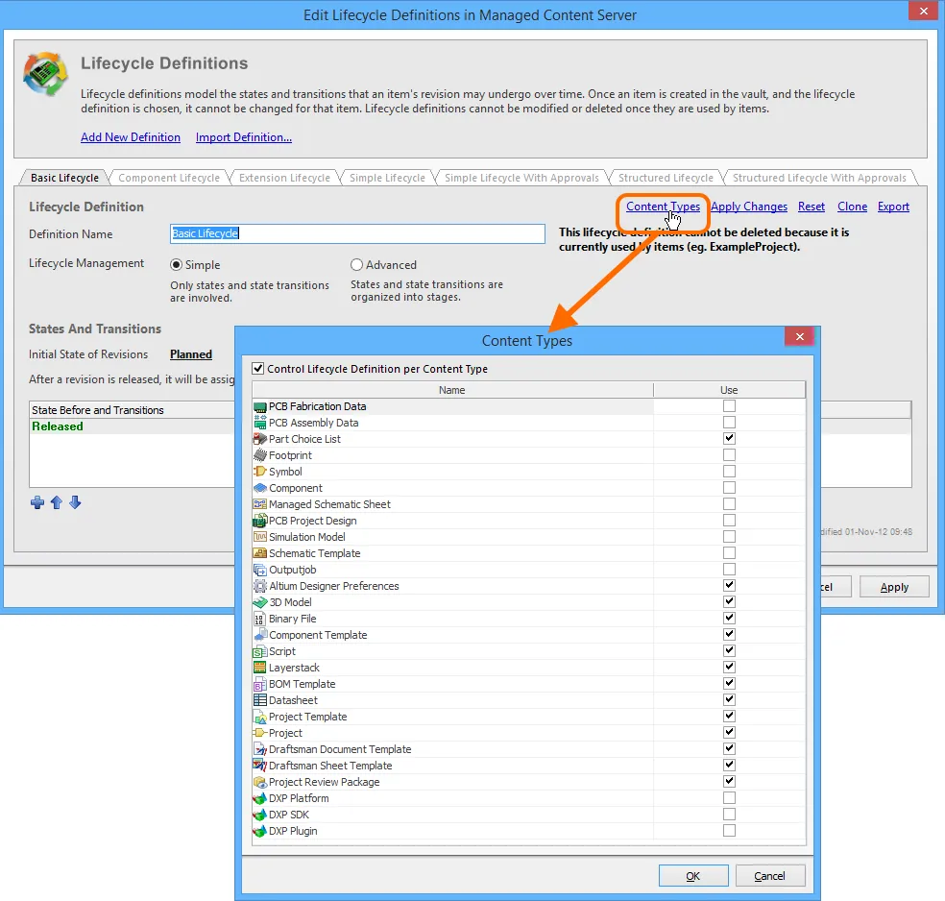945x901 pixels.
Task: Click the Footprint row icon
Action: (259, 455)
